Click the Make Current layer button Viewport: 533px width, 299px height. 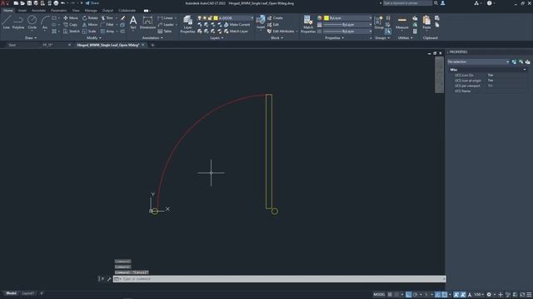coord(237,24)
